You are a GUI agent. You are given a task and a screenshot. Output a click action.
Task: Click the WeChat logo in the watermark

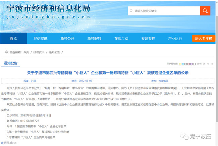[185, 137]
